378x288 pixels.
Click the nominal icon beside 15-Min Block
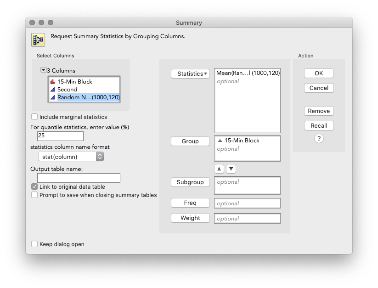pos(52,82)
